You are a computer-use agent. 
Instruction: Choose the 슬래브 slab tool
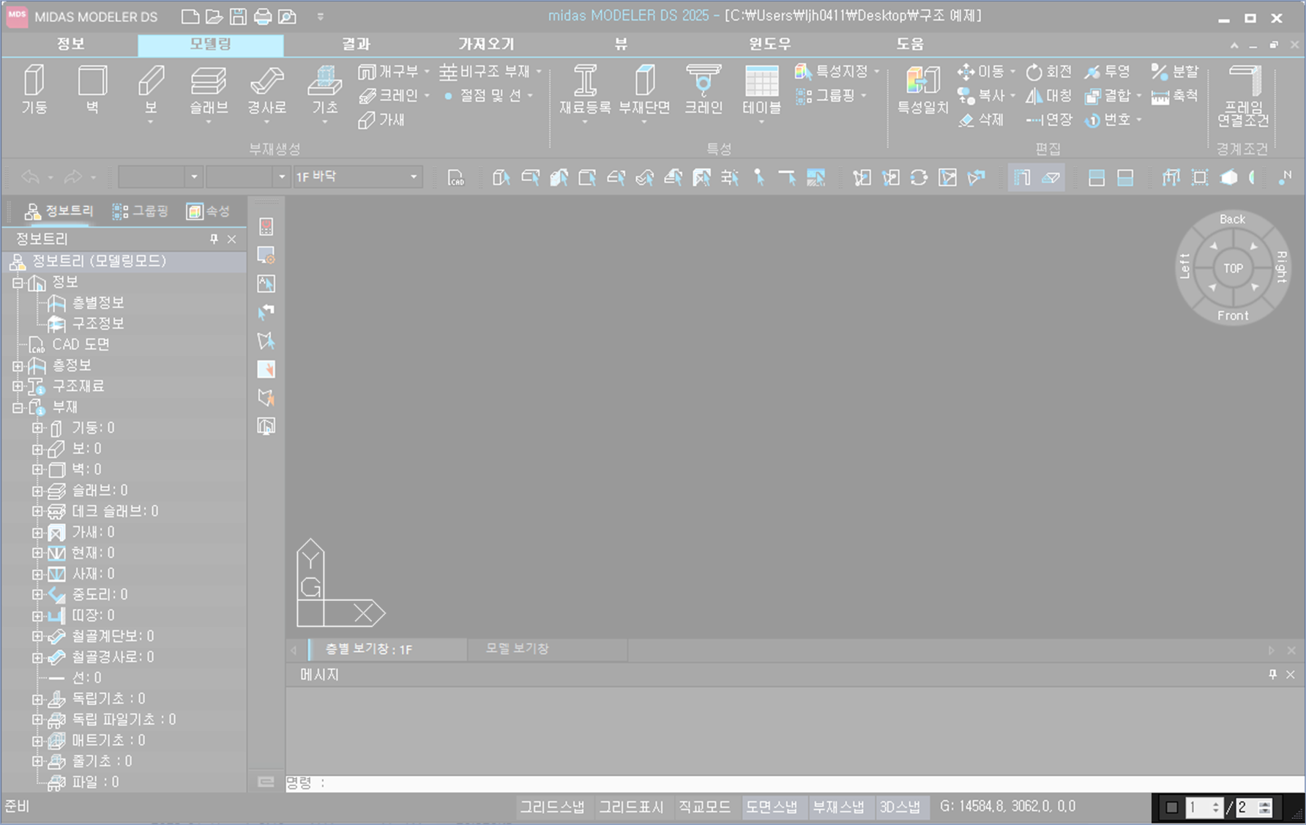tap(209, 89)
